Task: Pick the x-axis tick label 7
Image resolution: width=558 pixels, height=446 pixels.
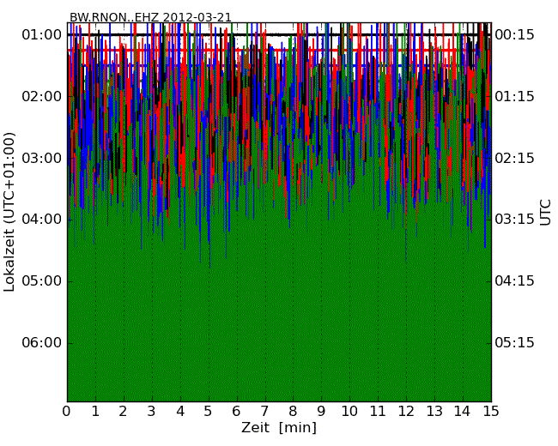Action: click(x=264, y=412)
